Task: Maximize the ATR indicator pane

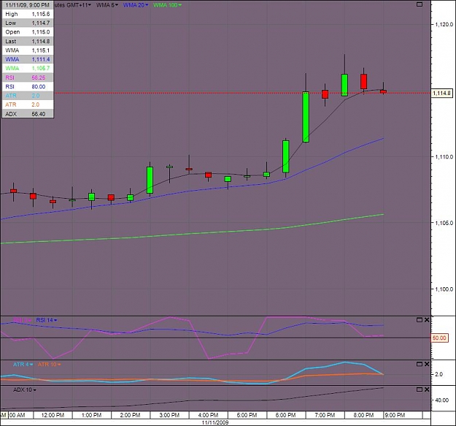Action: [420, 364]
